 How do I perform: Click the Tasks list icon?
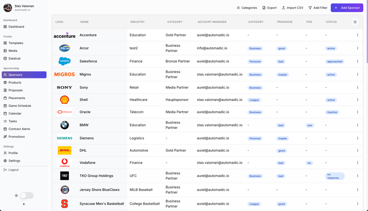click(5, 121)
